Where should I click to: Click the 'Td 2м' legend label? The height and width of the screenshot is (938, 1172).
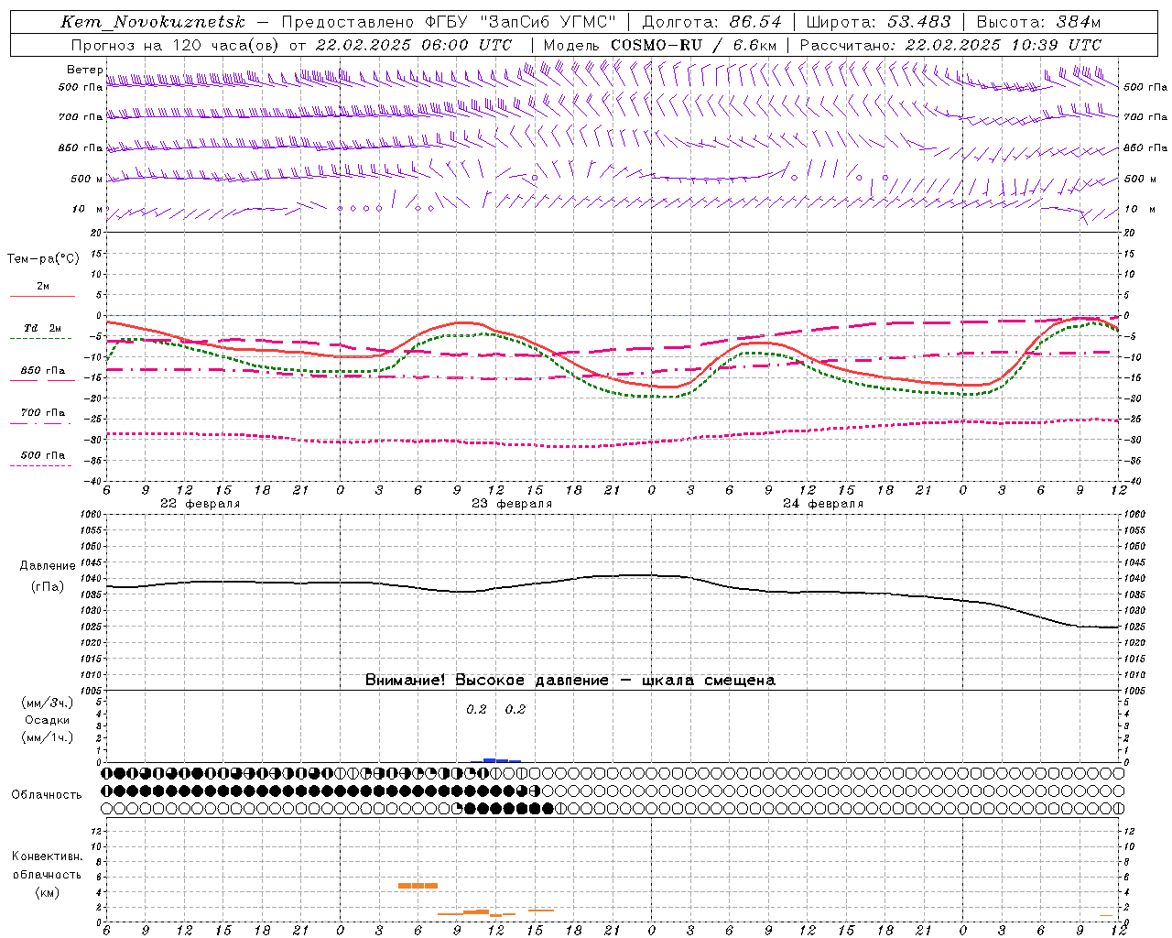click(x=42, y=328)
